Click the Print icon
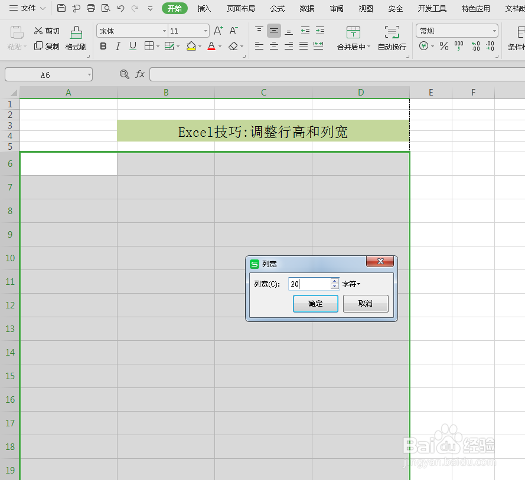Screen dimensions: 525x480 (91, 8)
